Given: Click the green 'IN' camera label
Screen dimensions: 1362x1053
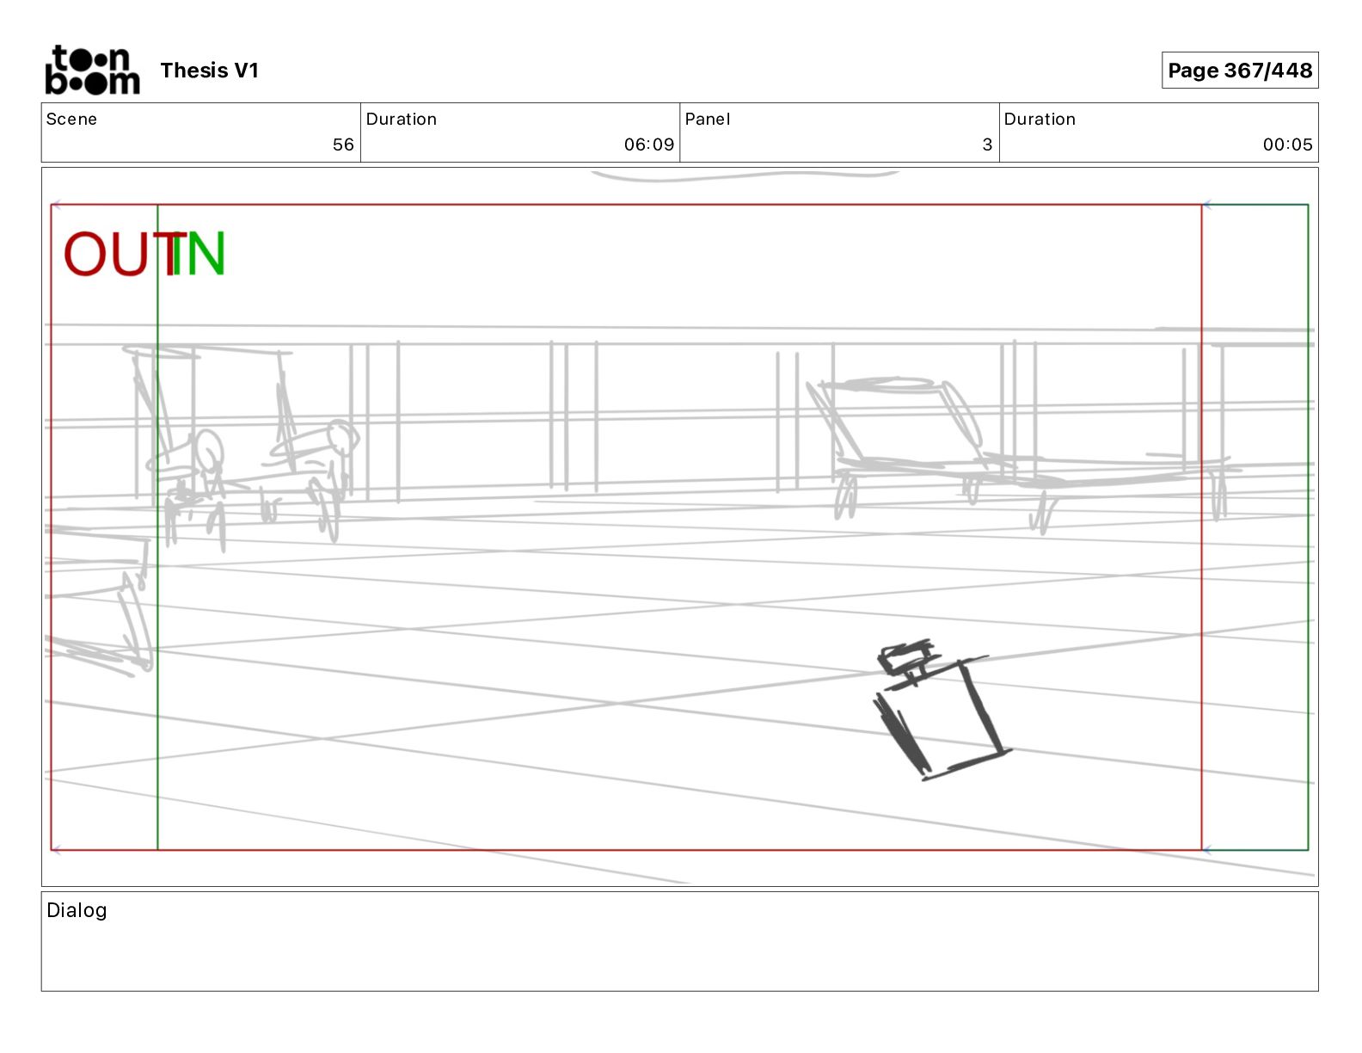Looking at the screenshot, I should point(199,254).
